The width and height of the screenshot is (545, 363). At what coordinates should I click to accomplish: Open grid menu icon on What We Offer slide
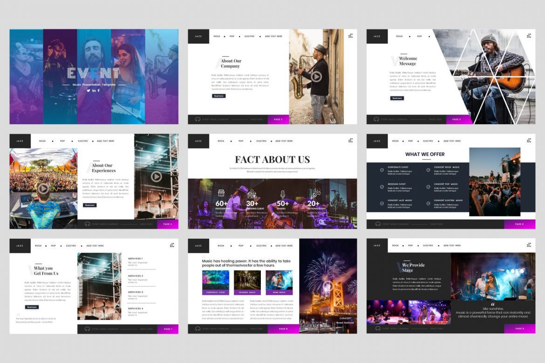click(x=529, y=141)
